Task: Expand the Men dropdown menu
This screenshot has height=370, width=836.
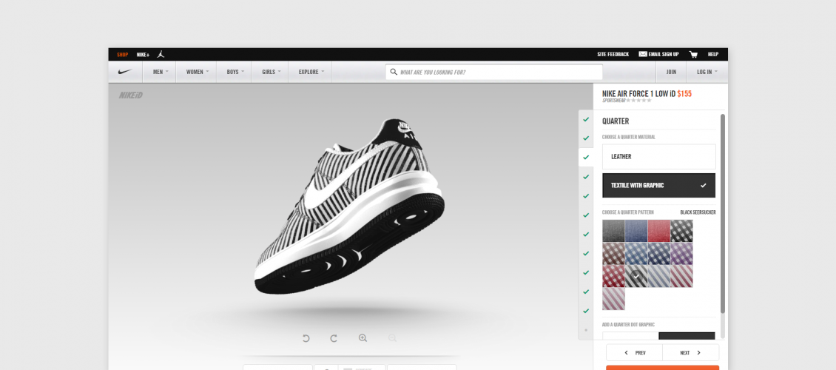Action: (161, 72)
